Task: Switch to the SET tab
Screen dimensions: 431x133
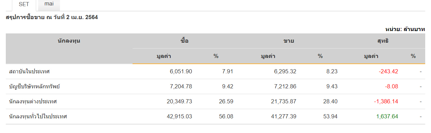Action: 24,5
